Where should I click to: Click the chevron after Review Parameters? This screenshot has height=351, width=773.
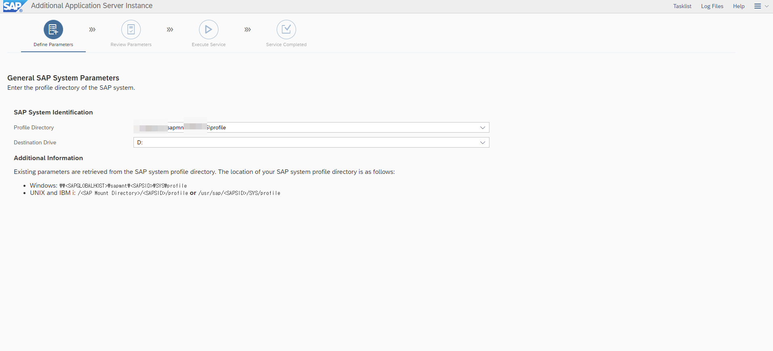[x=170, y=30]
